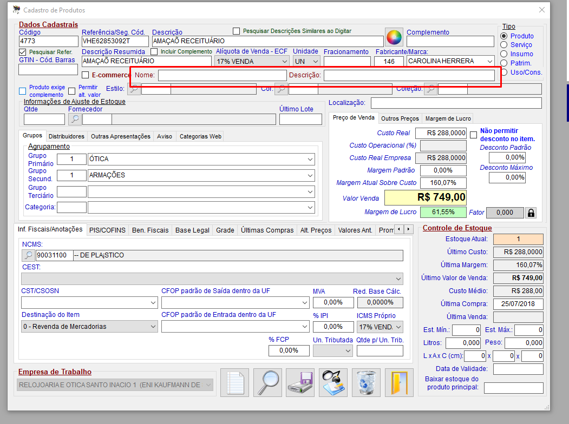Screen dimensions: 569x424
Task: Exit the form using the door icon
Action: (399, 383)
